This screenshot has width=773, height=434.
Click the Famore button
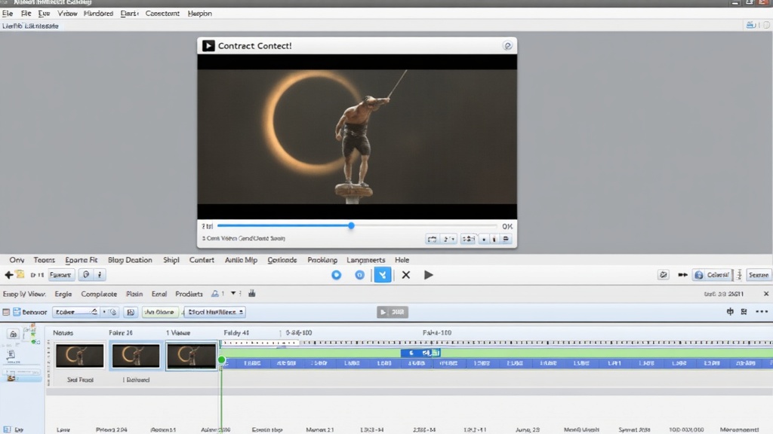(x=60, y=275)
